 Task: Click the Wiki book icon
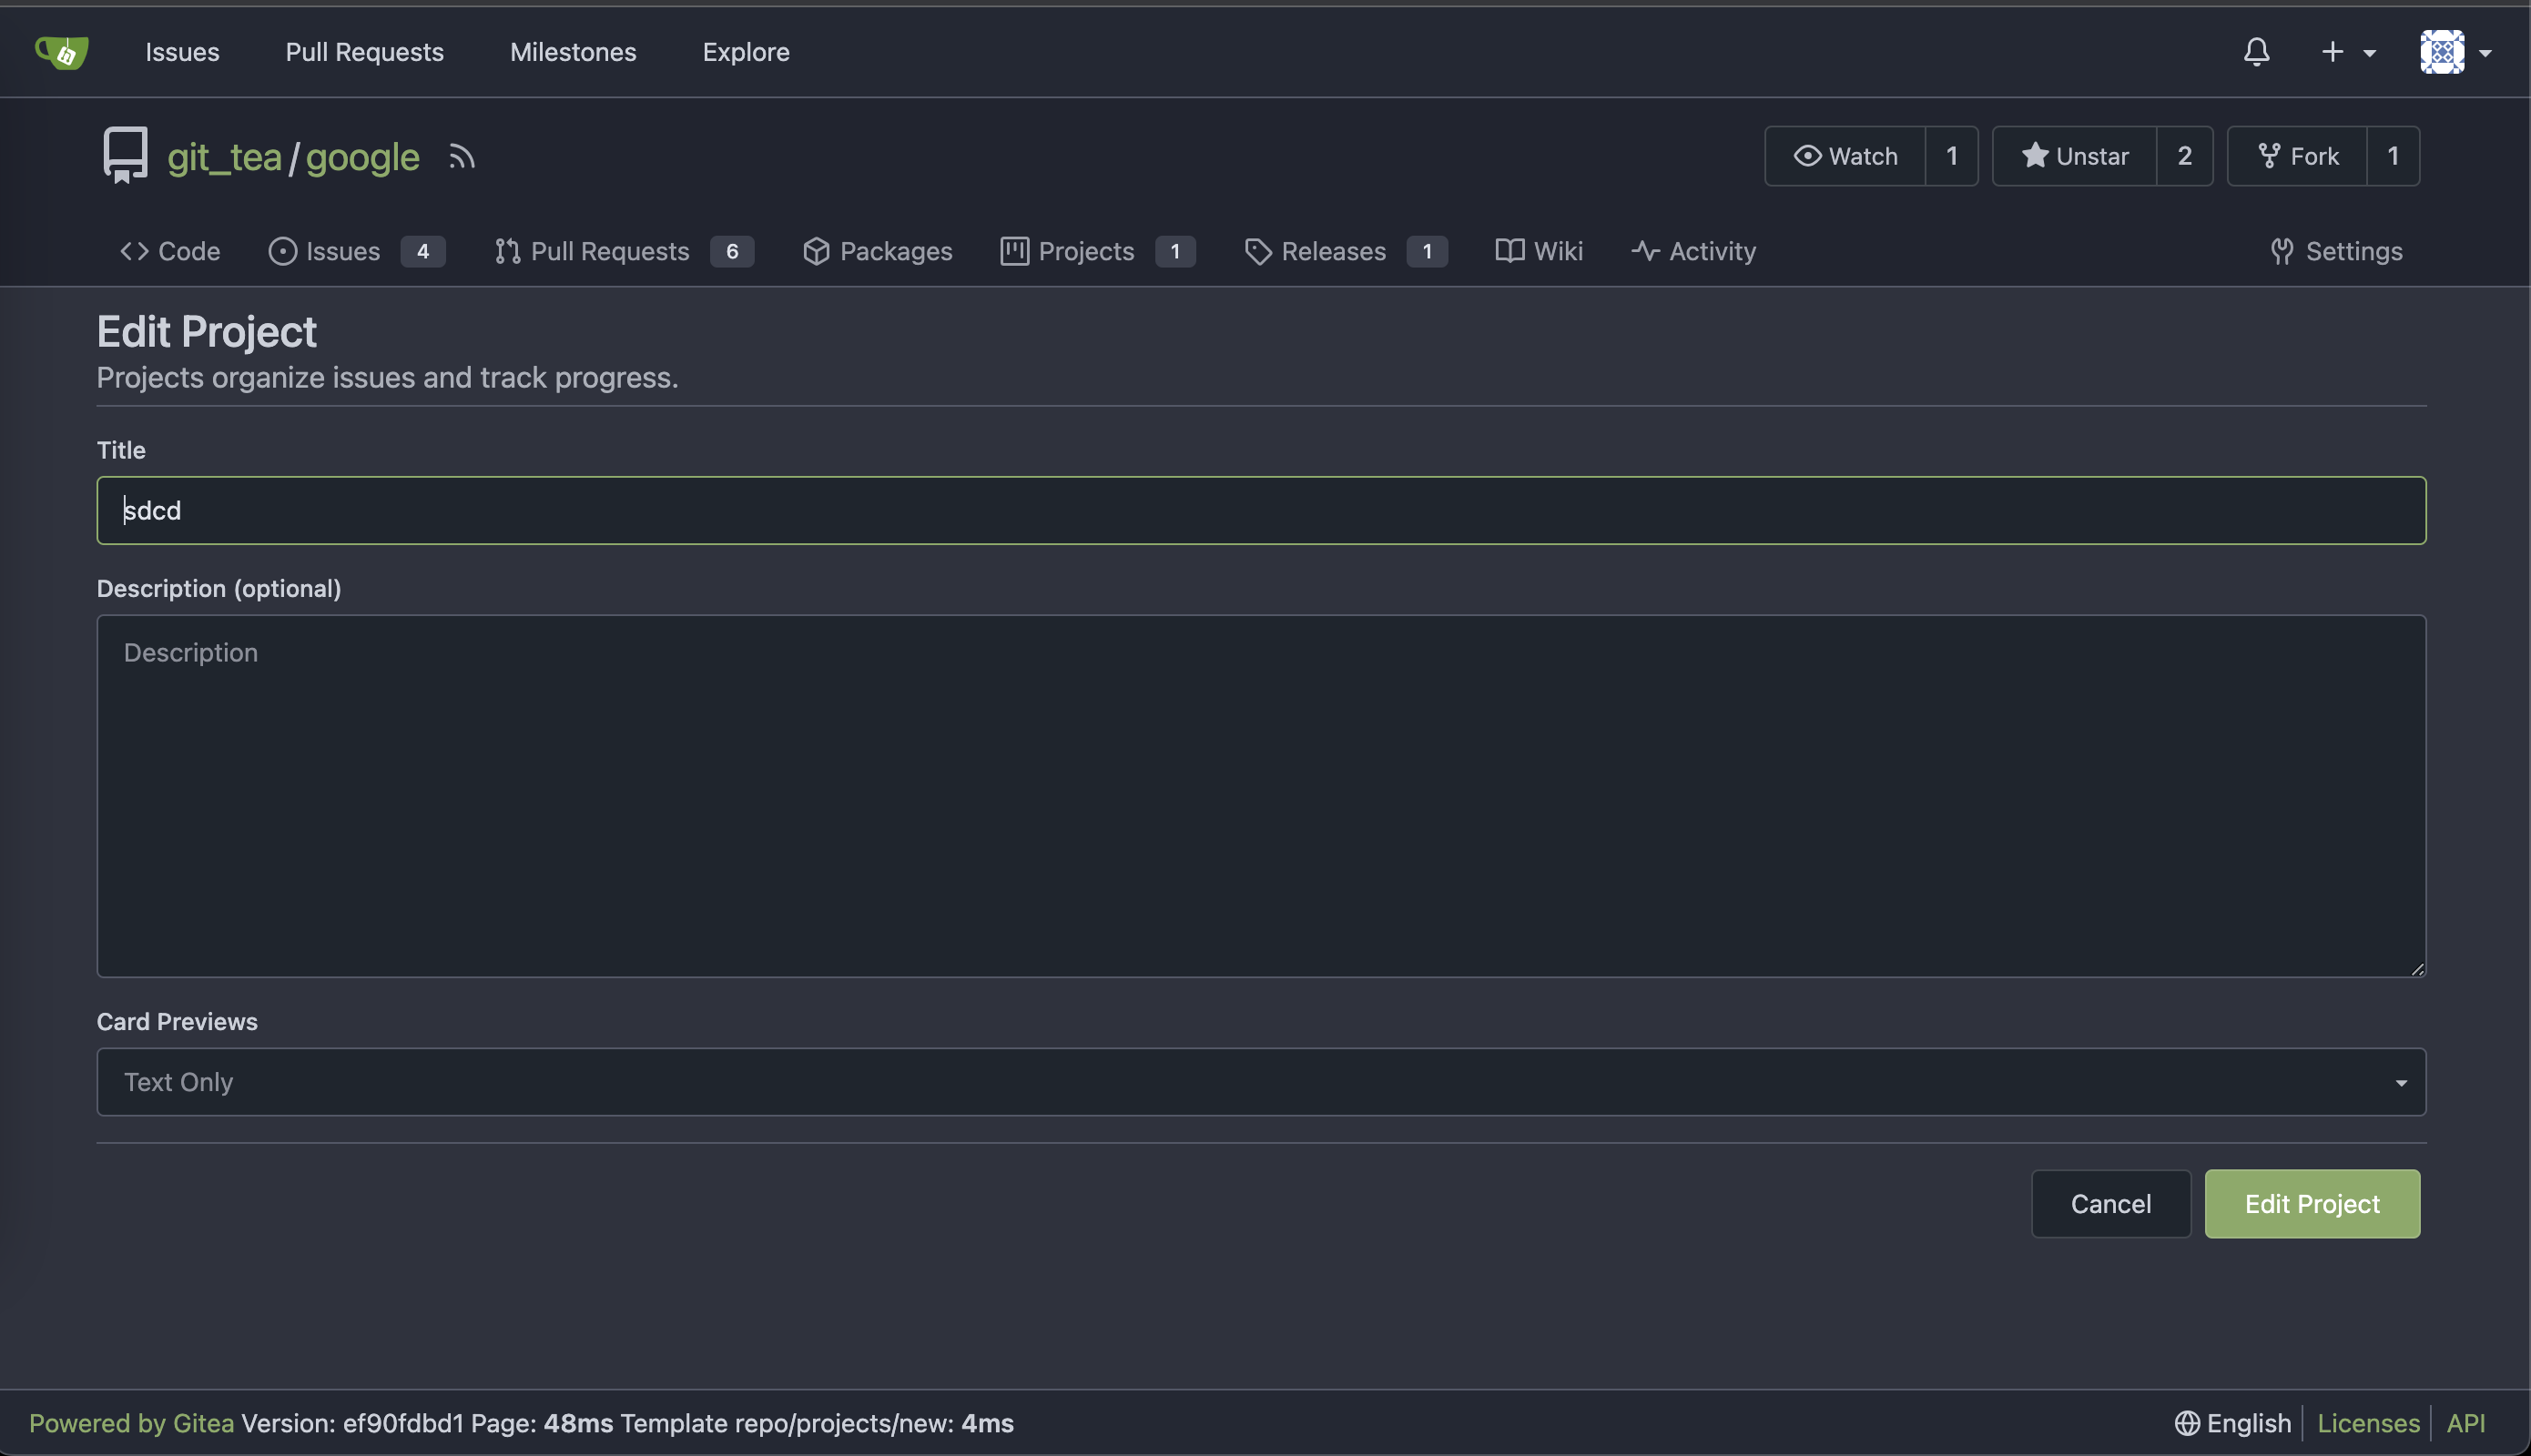click(x=1509, y=251)
